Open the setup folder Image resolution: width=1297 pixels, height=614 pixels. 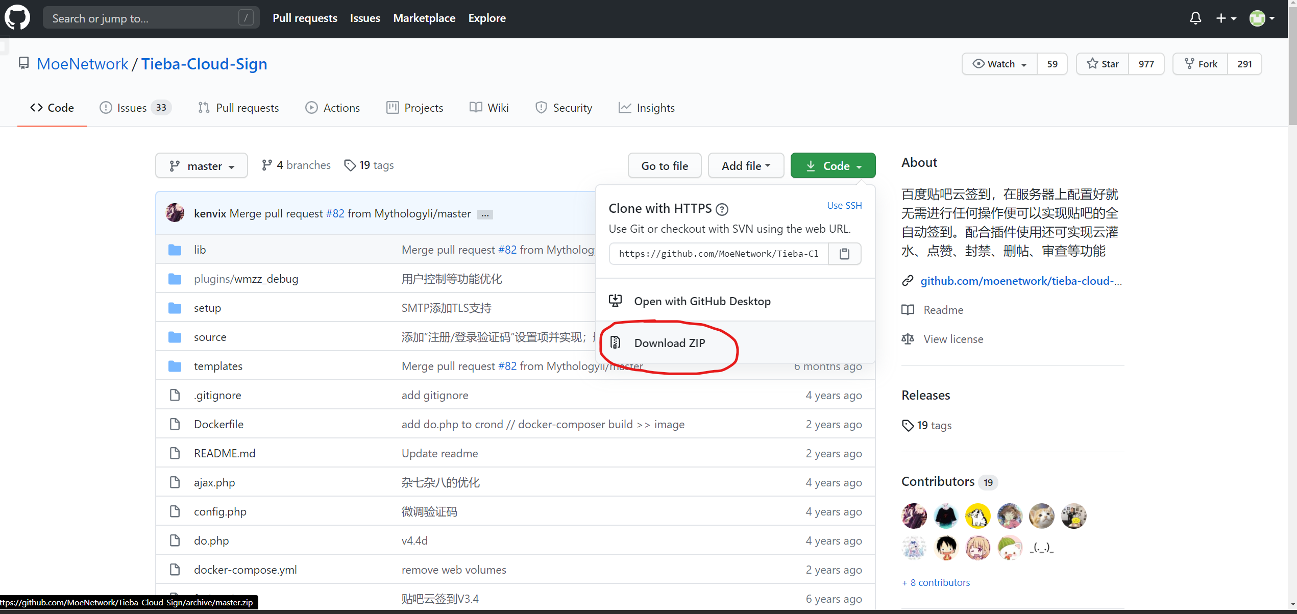coord(207,308)
